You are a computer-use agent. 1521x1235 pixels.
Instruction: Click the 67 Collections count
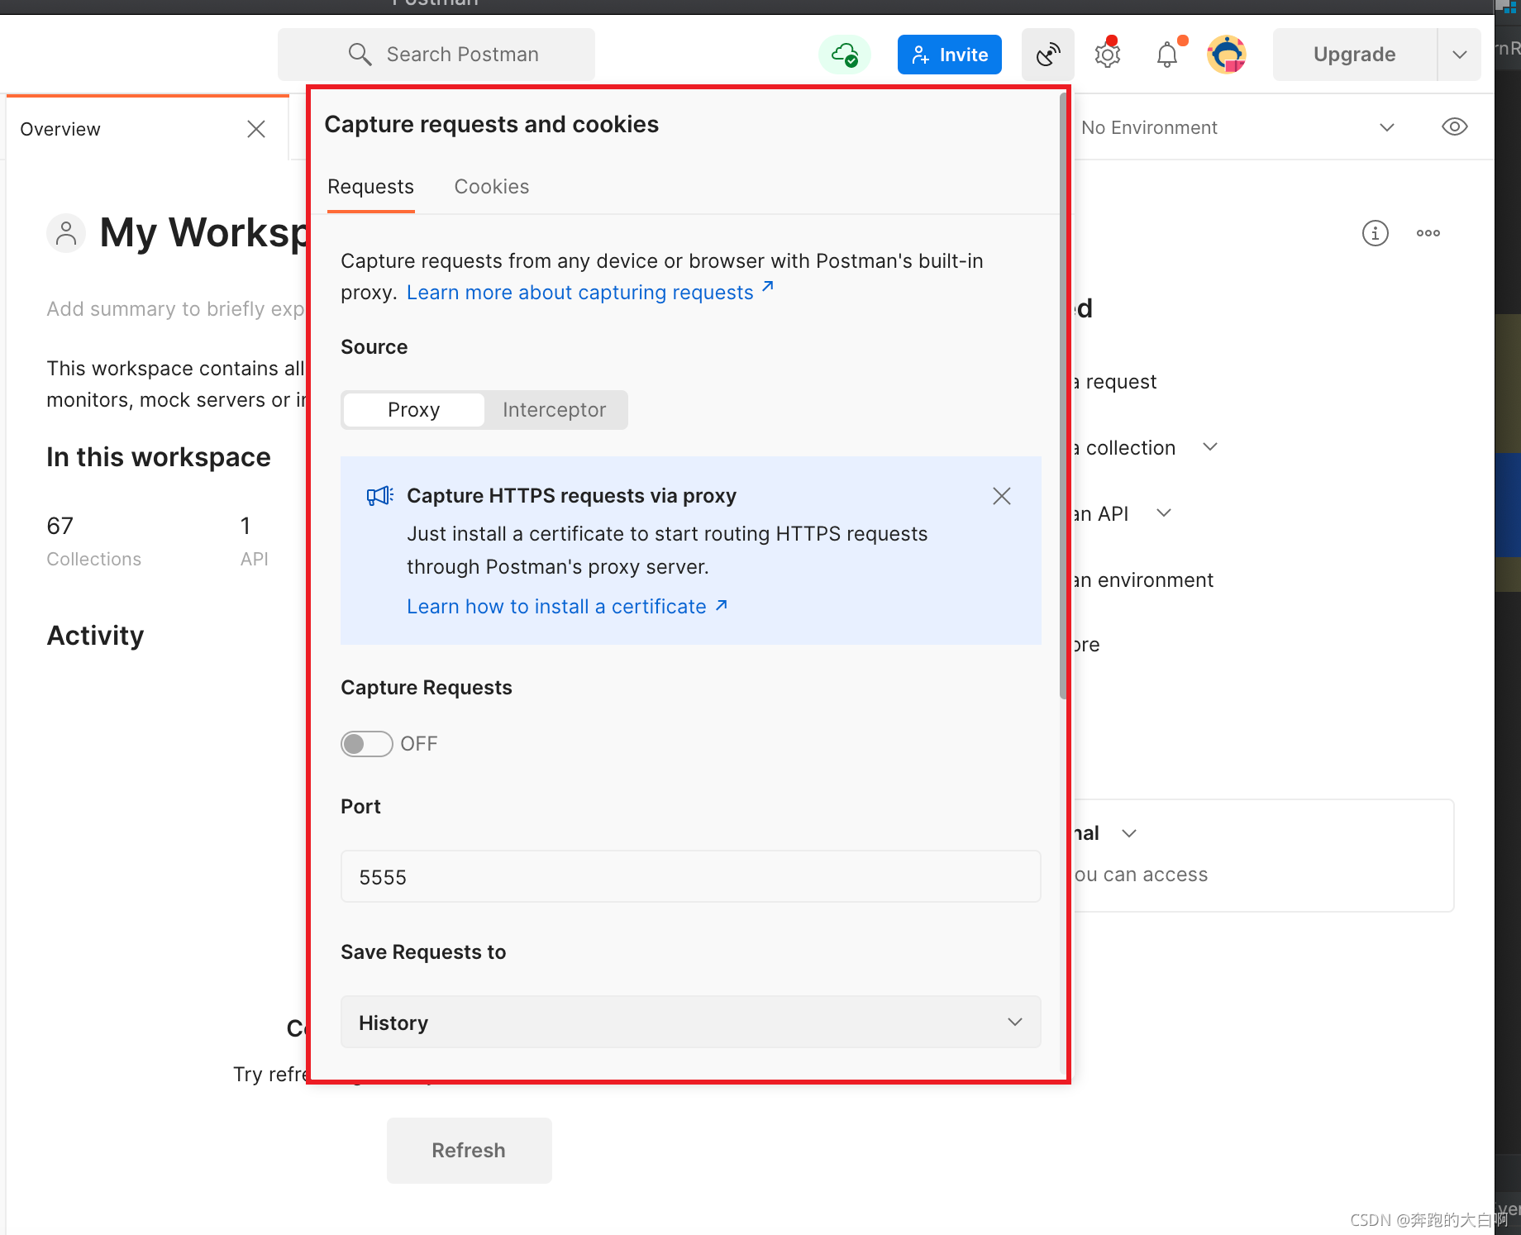click(93, 541)
